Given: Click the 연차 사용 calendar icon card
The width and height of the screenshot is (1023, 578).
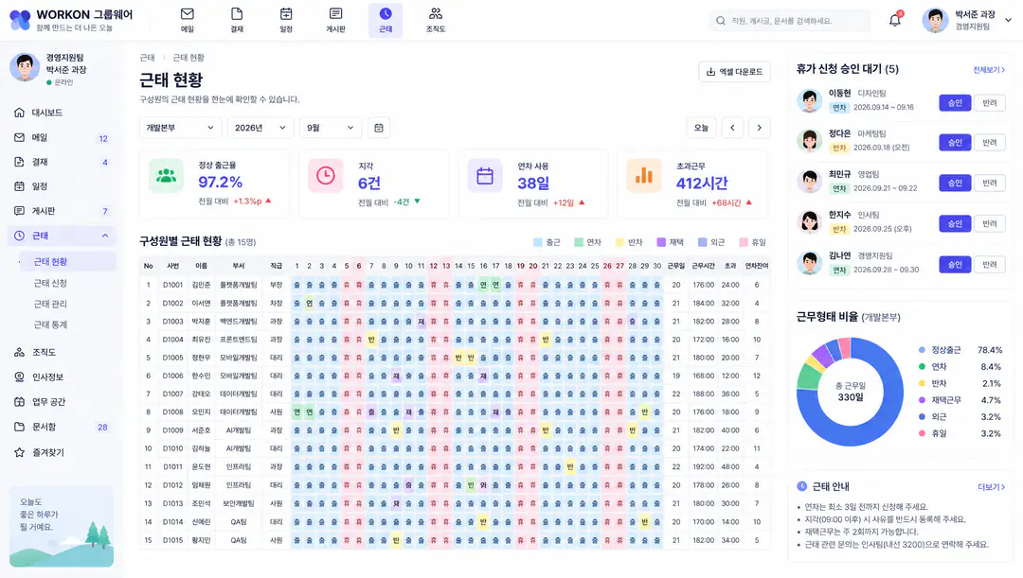Looking at the screenshot, I should point(533,184).
